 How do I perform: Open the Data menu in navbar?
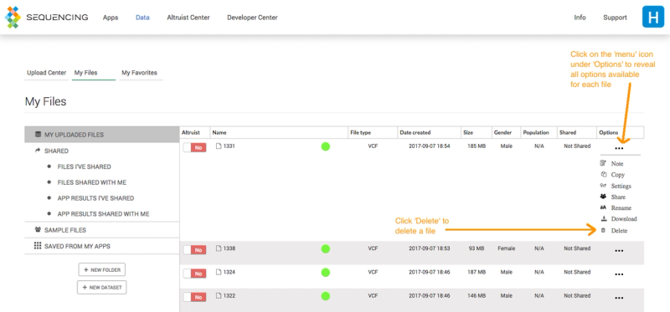click(x=142, y=18)
